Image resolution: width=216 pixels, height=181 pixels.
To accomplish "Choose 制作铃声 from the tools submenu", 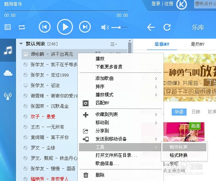I will tap(184, 147).
